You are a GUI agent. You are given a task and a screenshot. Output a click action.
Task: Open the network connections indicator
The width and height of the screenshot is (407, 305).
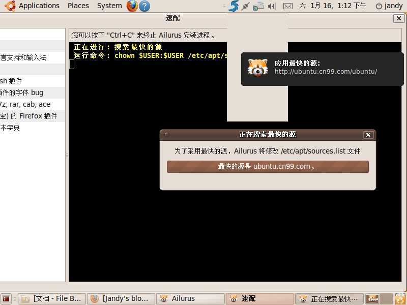[258, 6]
